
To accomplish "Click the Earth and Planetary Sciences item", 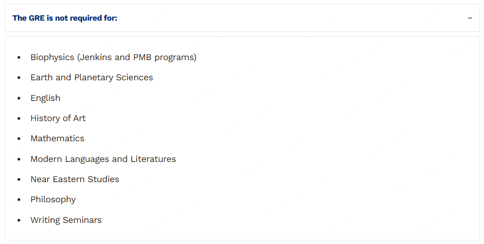I will [92, 78].
